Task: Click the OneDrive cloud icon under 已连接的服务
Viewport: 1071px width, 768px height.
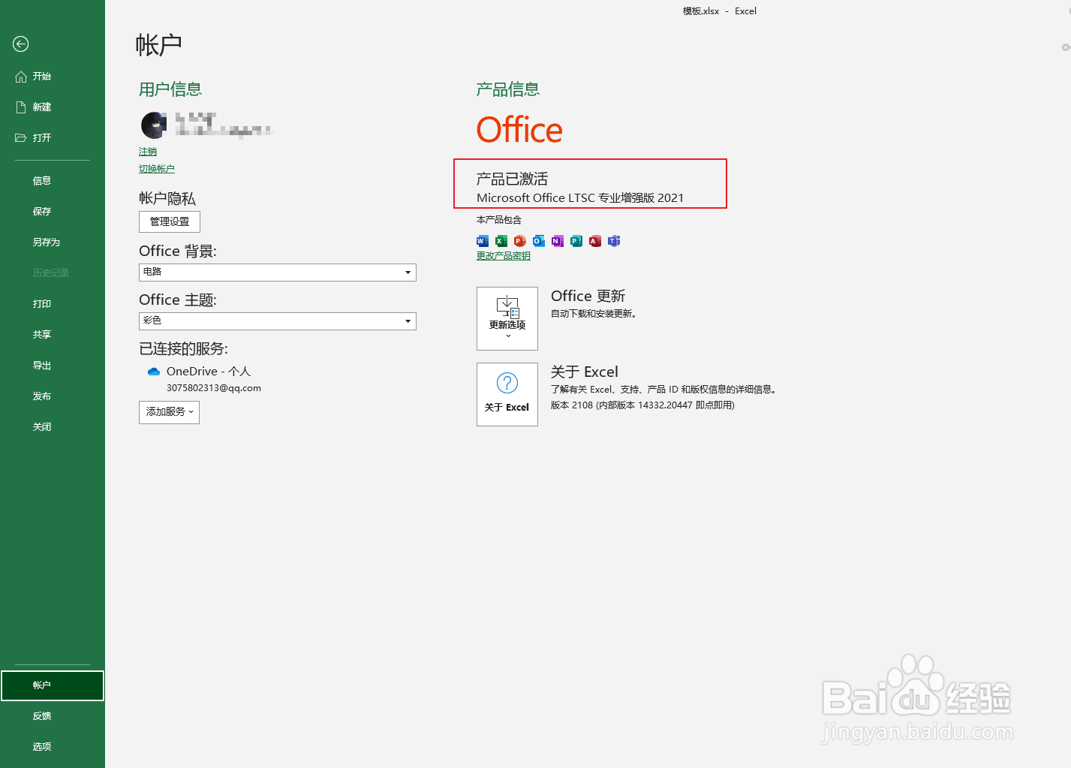Action: pyautogui.click(x=154, y=371)
